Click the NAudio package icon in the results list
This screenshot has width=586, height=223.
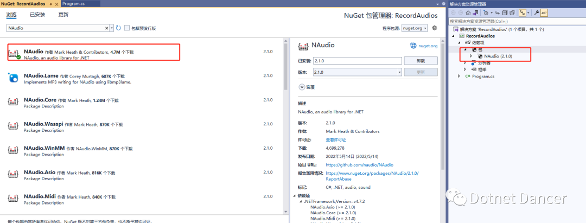point(14,54)
